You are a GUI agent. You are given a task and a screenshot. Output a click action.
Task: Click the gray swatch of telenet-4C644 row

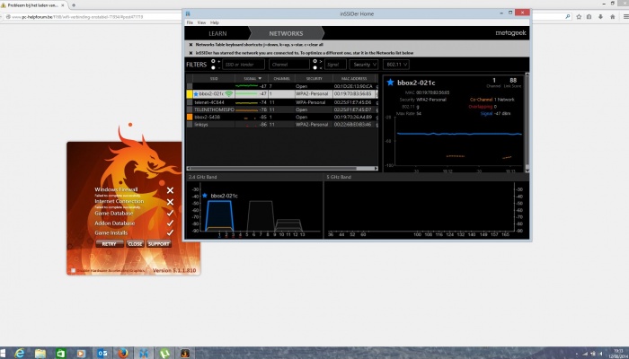click(x=190, y=102)
